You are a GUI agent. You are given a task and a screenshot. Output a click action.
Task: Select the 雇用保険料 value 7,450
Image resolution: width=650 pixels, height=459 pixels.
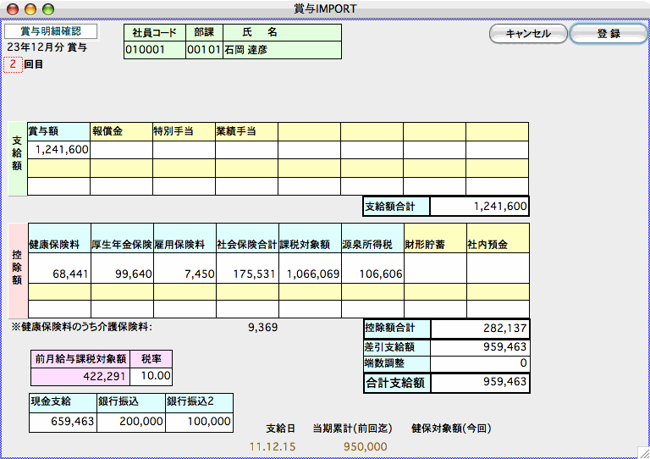pos(184,274)
